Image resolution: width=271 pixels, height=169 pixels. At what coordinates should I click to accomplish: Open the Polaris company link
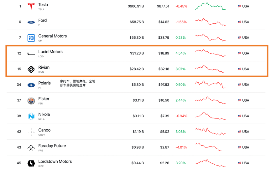point(44,83)
